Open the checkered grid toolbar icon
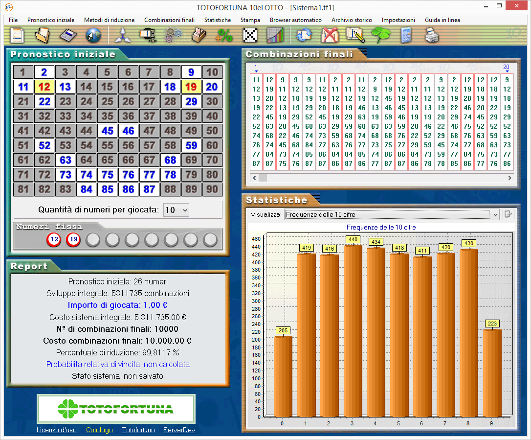Viewport: 531px width, 440px height. tap(250, 35)
